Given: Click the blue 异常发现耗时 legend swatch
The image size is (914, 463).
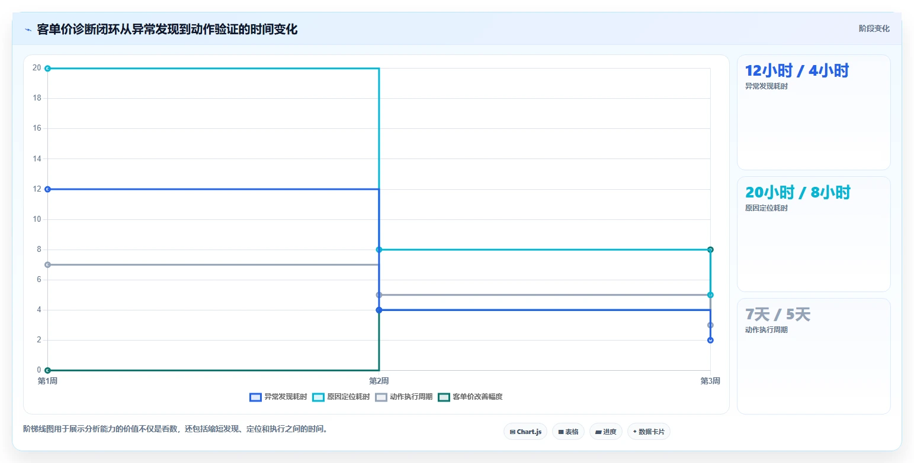Looking at the screenshot, I should pyautogui.click(x=256, y=397).
